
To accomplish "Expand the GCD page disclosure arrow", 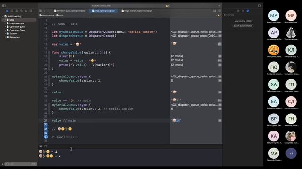I will point(5,20).
